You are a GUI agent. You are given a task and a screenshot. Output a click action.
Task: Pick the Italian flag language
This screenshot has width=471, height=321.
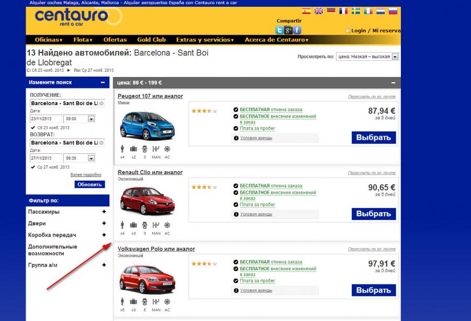click(368, 11)
